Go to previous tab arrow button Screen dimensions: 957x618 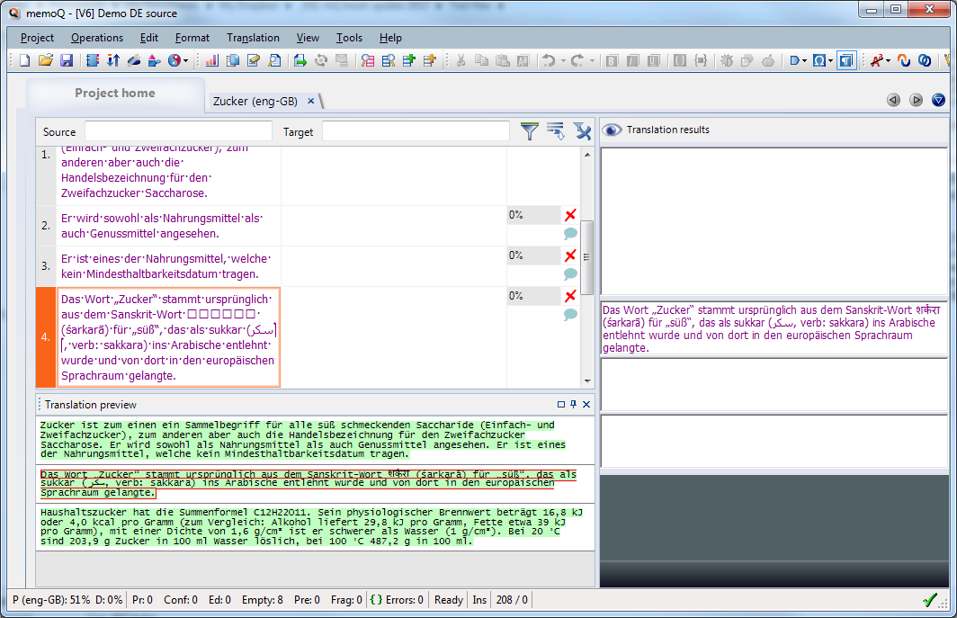[x=893, y=100]
